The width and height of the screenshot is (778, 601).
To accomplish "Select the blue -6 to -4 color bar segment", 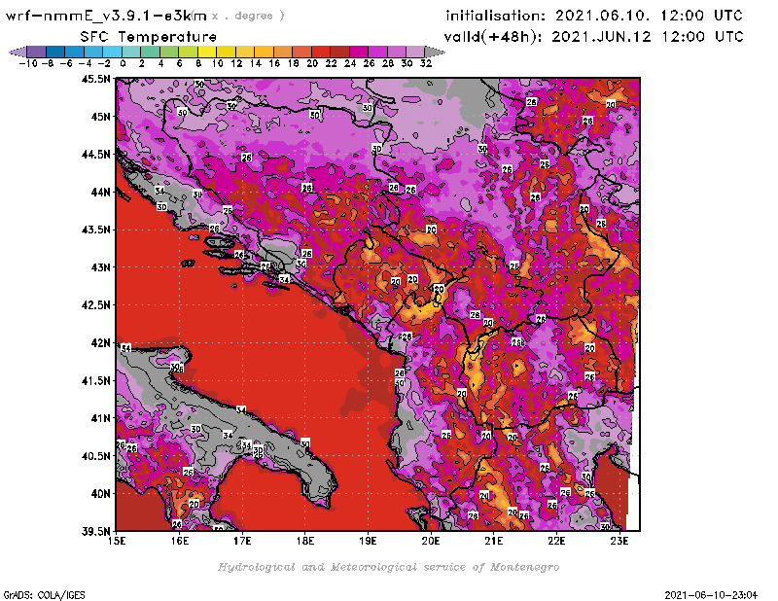I will click(75, 52).
